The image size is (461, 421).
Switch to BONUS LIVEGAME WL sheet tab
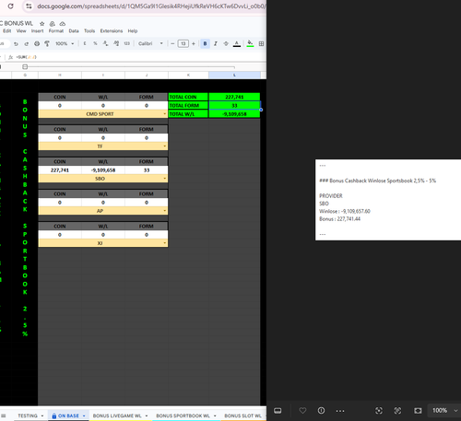pyautogui.click(x=117, y=415)
